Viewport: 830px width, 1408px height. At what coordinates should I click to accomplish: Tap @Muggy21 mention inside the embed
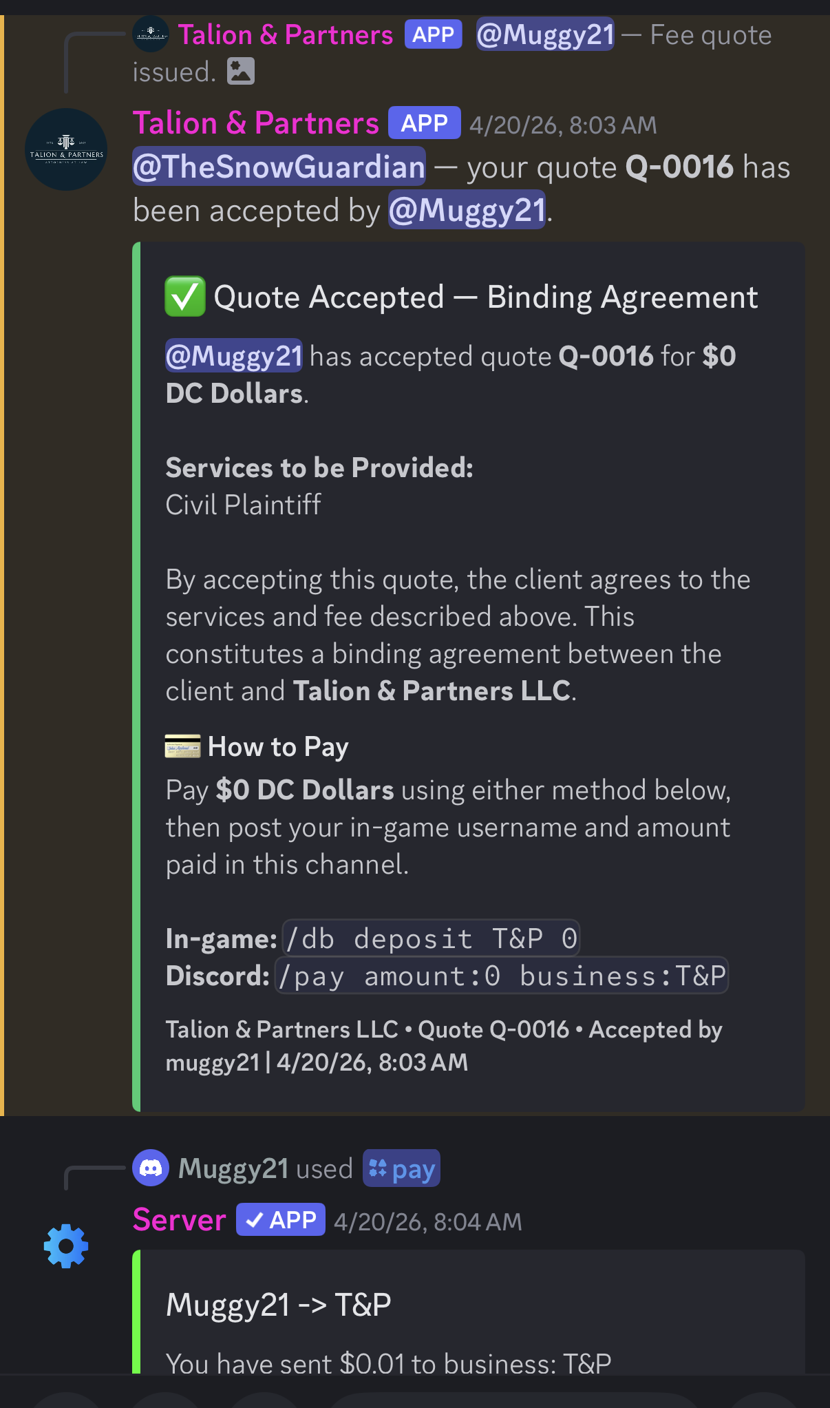(234, 356)
